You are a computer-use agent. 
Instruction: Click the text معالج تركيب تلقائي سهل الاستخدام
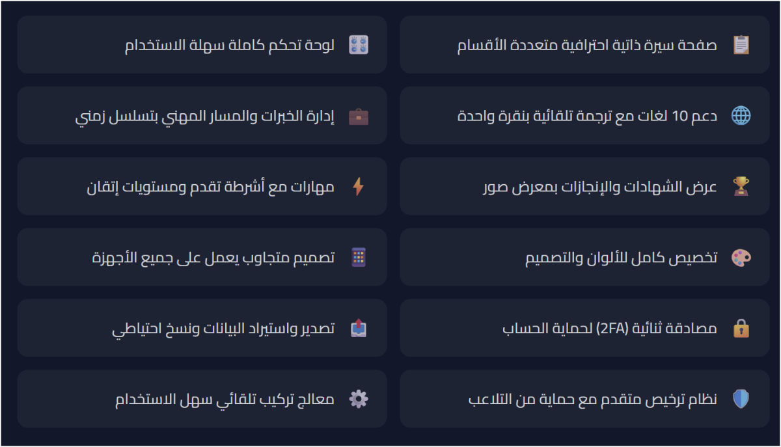(225, 399)
